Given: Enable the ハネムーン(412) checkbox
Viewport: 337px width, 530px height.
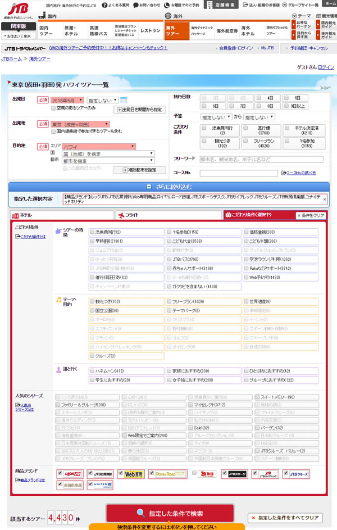Looking at the screenshot, I should click(x=93, y=371).
